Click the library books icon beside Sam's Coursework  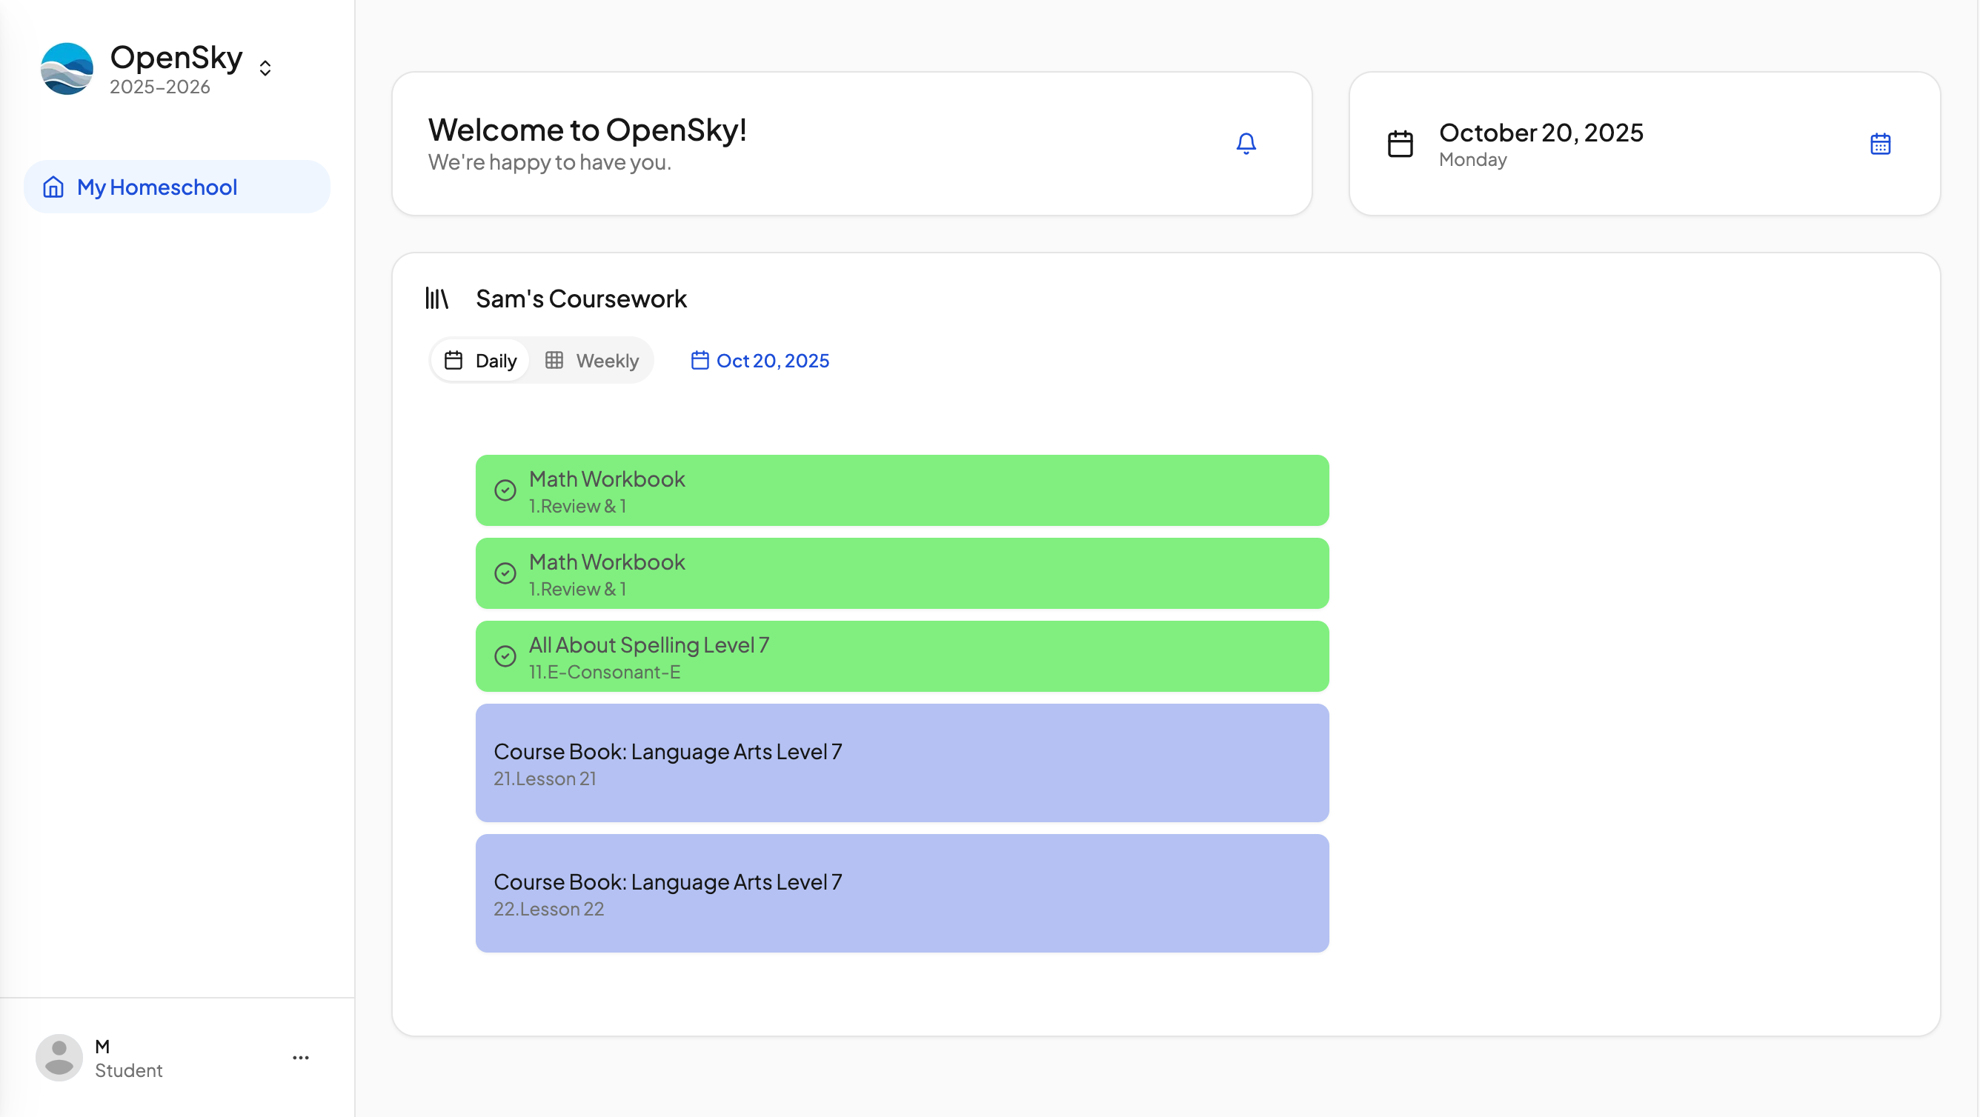436,298
